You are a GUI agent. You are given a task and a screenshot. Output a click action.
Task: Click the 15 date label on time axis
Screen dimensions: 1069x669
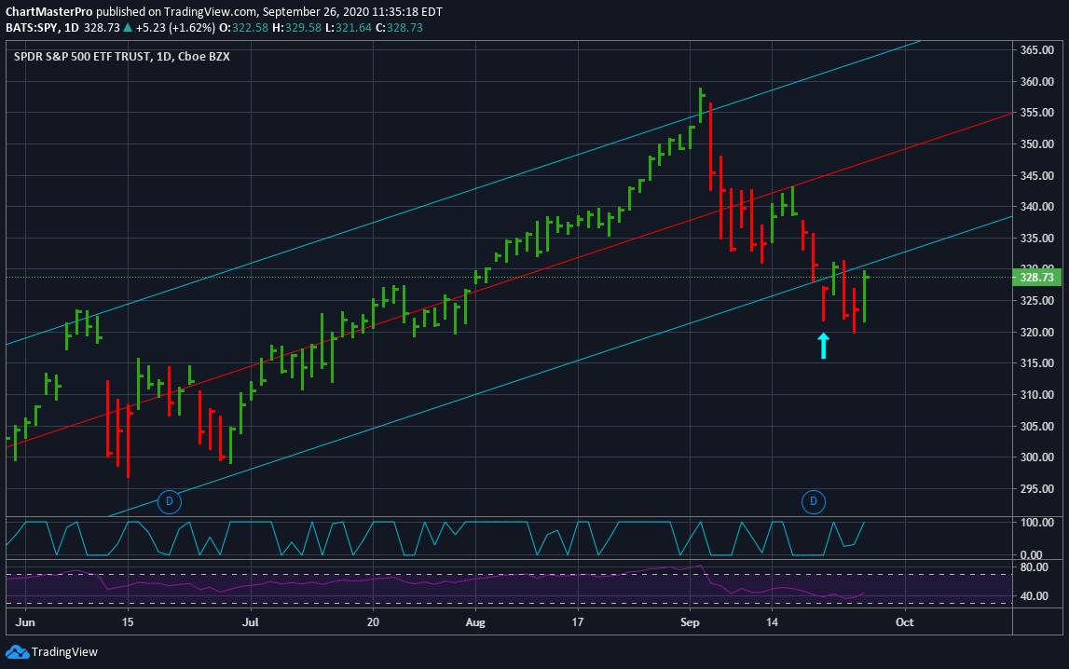point(128,622)
